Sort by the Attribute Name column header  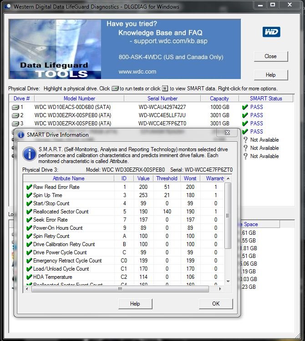pyautogui.click(x=68, y=178)
